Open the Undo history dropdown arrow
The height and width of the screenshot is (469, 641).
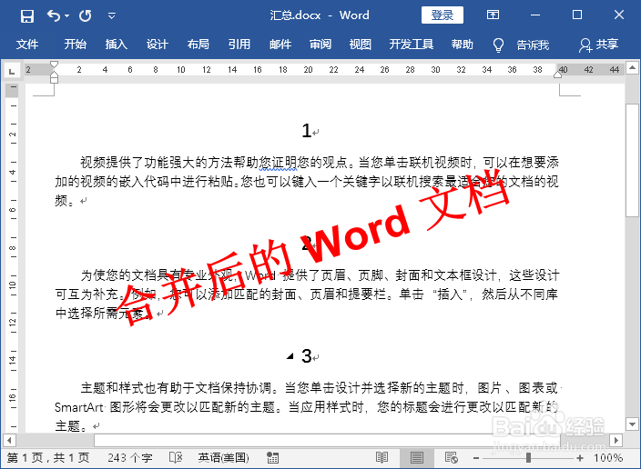(x=67, y=16)
